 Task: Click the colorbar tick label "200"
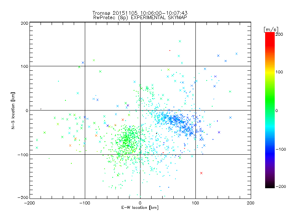point(279,34)
